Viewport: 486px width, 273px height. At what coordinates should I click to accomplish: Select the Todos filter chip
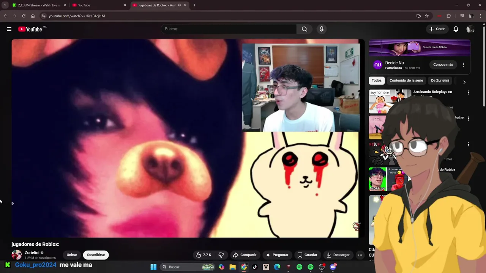click(x=377, y=80)
